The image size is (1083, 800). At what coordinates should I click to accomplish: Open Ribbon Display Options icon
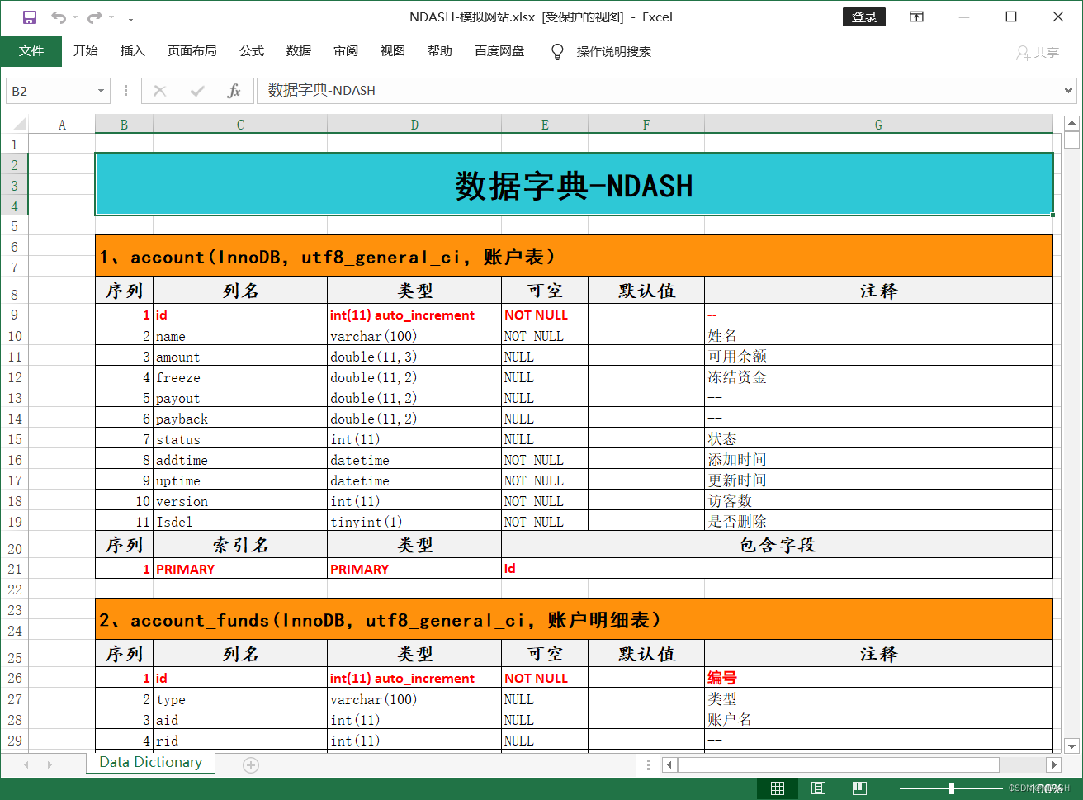916,17
